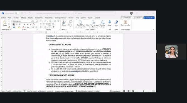Click the participant video thumbnail

coord(171,51)
